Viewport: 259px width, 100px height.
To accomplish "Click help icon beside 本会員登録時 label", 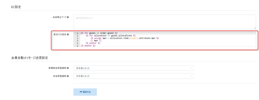I will pos(68,76).
